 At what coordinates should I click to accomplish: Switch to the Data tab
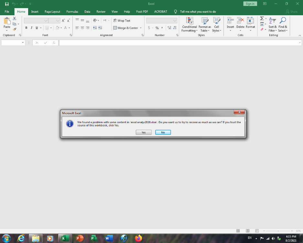pos(87,12)
